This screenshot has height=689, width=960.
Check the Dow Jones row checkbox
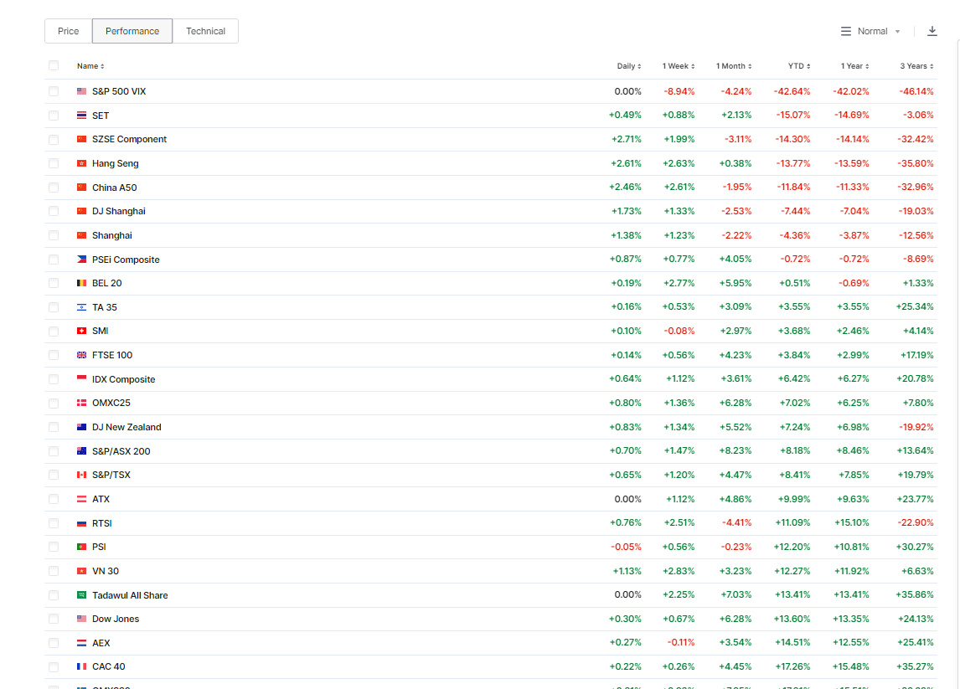(54, 619)
